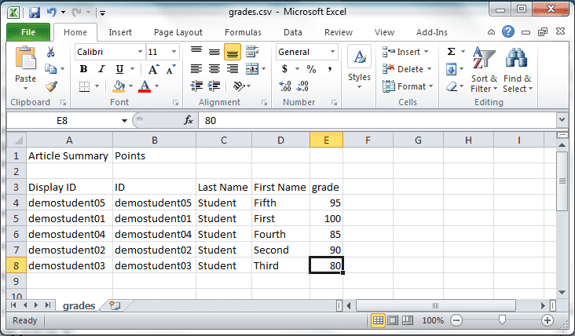Open fill color dropdown arrow
This screenshot has width=575, height=336.
(131, 86)
